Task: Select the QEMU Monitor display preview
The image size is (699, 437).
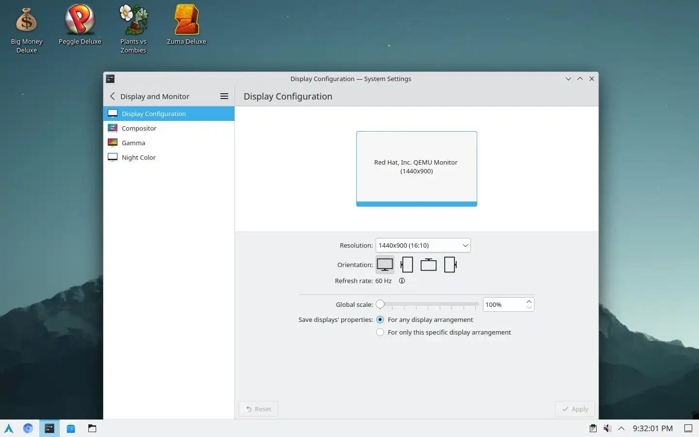Action: pos(416,168)
